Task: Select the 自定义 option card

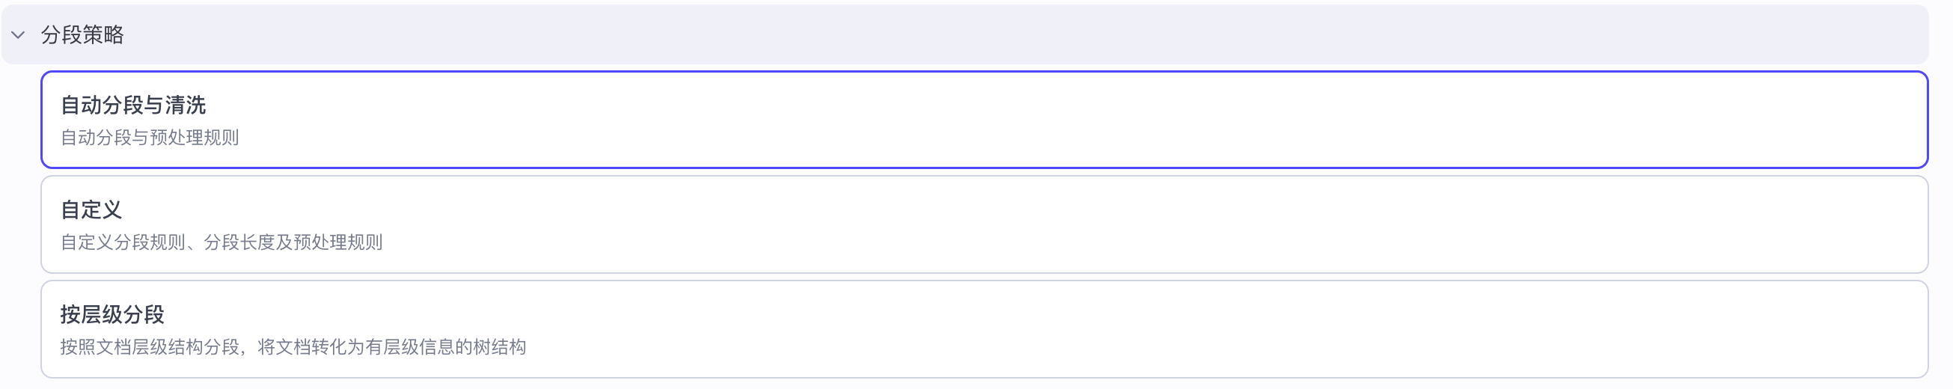Action: (x=984, y=224)
